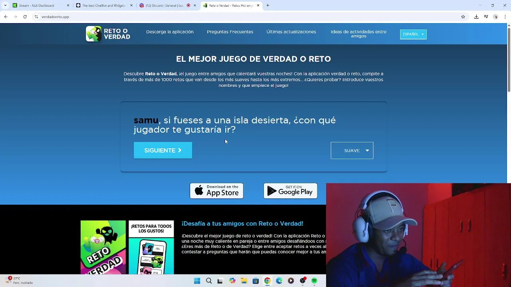Screen dimensions: 511x287
Task: Open Ideas de actividades entre amigos
Action: point(358,34)
